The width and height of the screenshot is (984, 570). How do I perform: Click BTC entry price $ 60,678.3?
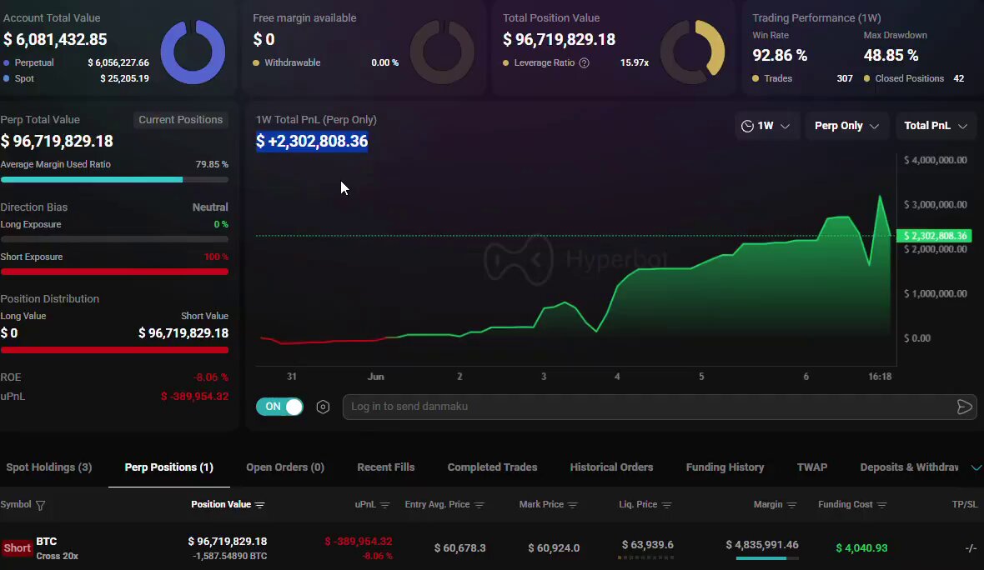pos(460,548)
